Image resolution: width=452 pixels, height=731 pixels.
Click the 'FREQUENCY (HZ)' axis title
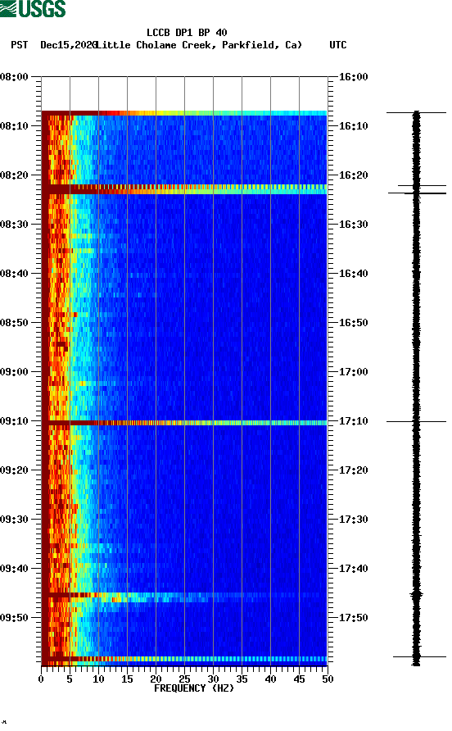pos(194,688)
